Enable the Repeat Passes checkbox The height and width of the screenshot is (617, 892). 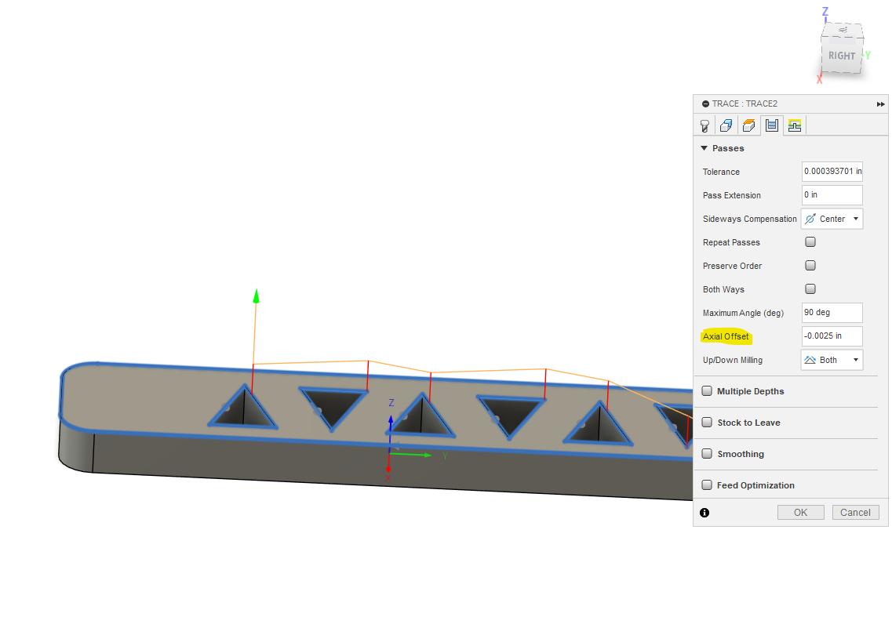click(810, 241)
